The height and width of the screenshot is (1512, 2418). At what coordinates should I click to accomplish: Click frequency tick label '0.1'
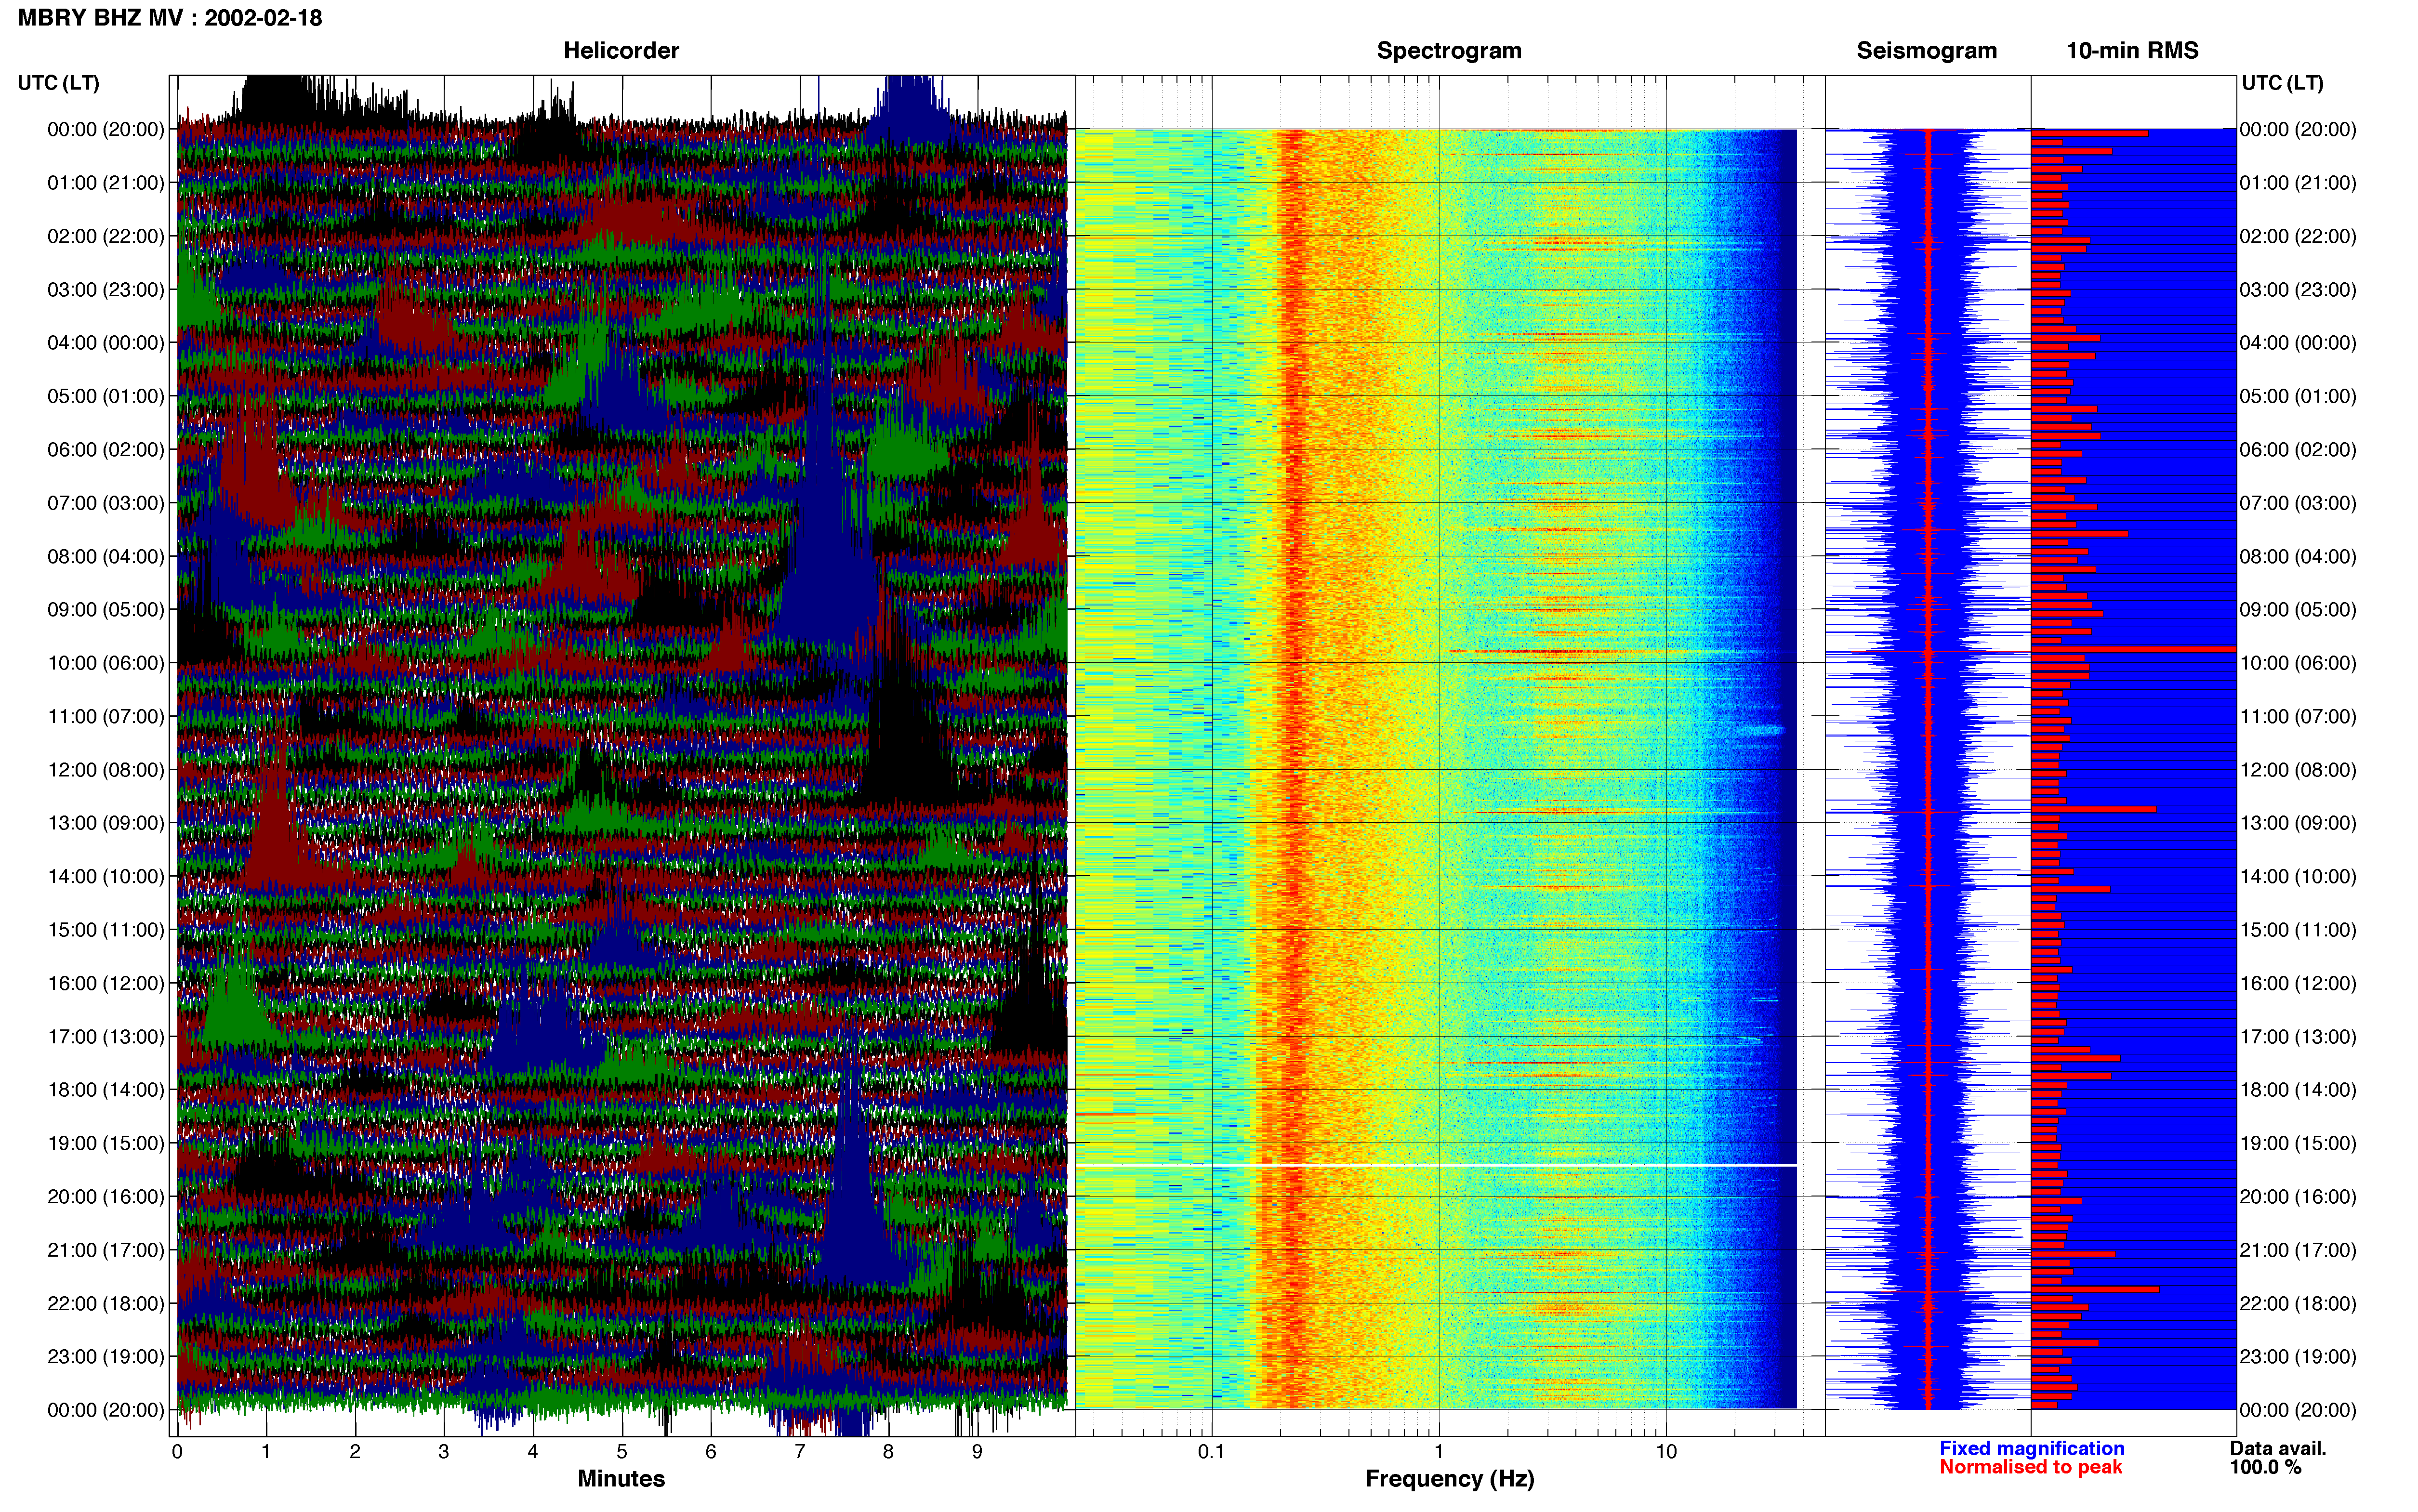pyautogui.click(x=1211, y=1451)
